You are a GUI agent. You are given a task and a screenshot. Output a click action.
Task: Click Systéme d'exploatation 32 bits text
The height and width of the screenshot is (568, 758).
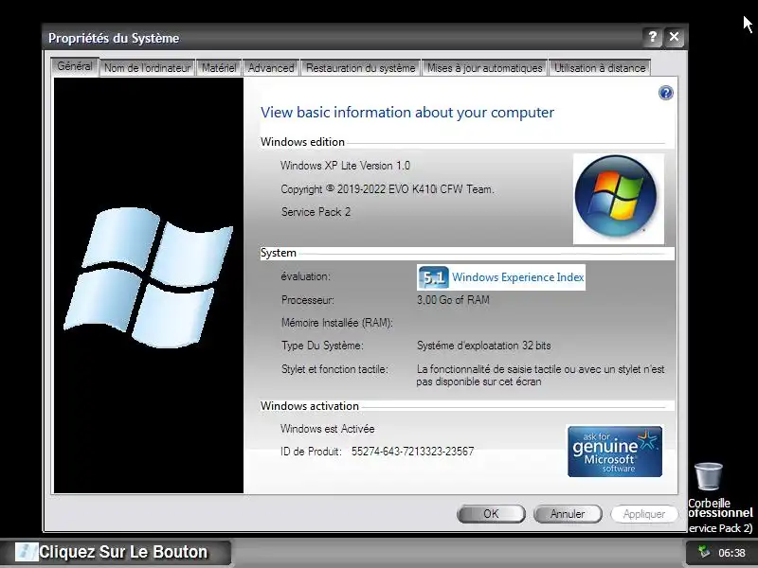483,346
